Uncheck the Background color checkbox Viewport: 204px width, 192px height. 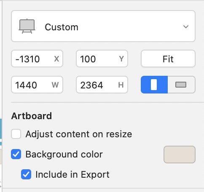pos(16,154)
